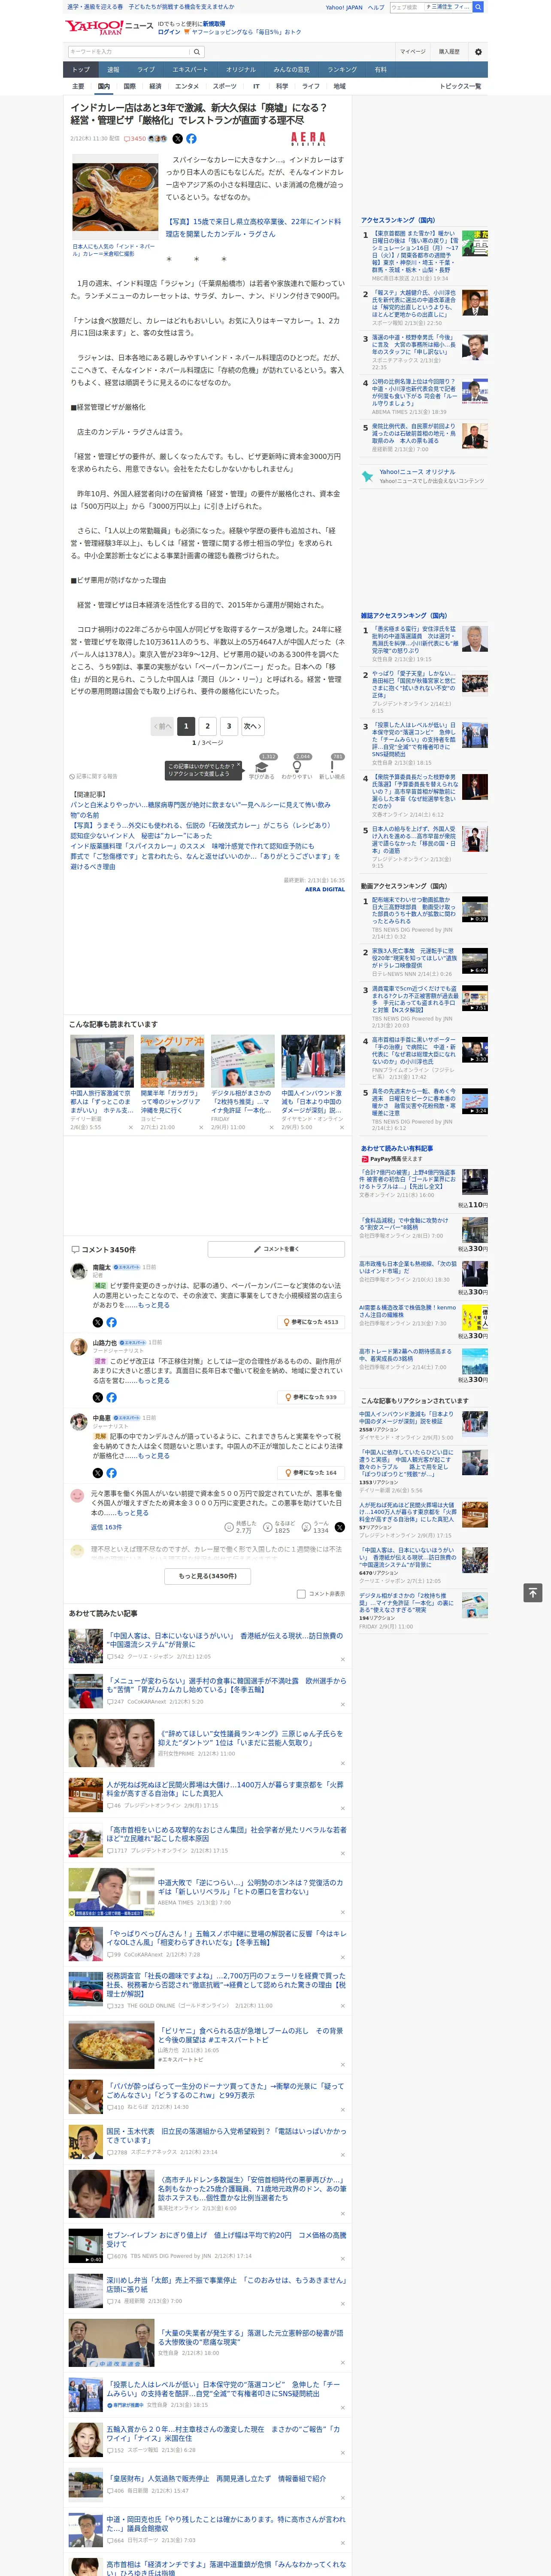551x2576 pixels.
Task: Toggle the コメント非表示 checkbox
Action: tap(301, 1594)
